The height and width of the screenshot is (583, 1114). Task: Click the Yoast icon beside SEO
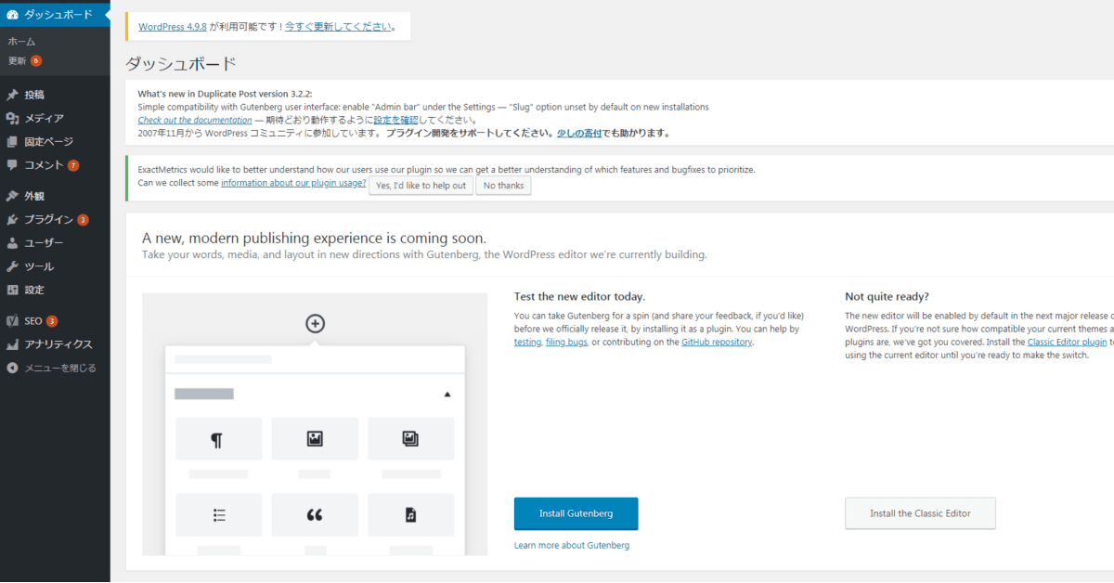[13, 321]
